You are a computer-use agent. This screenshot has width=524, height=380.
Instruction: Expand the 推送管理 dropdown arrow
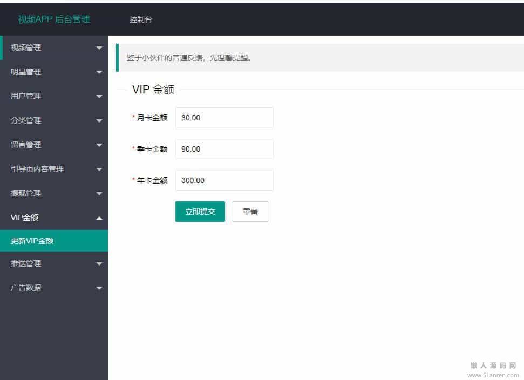[99, 264]
